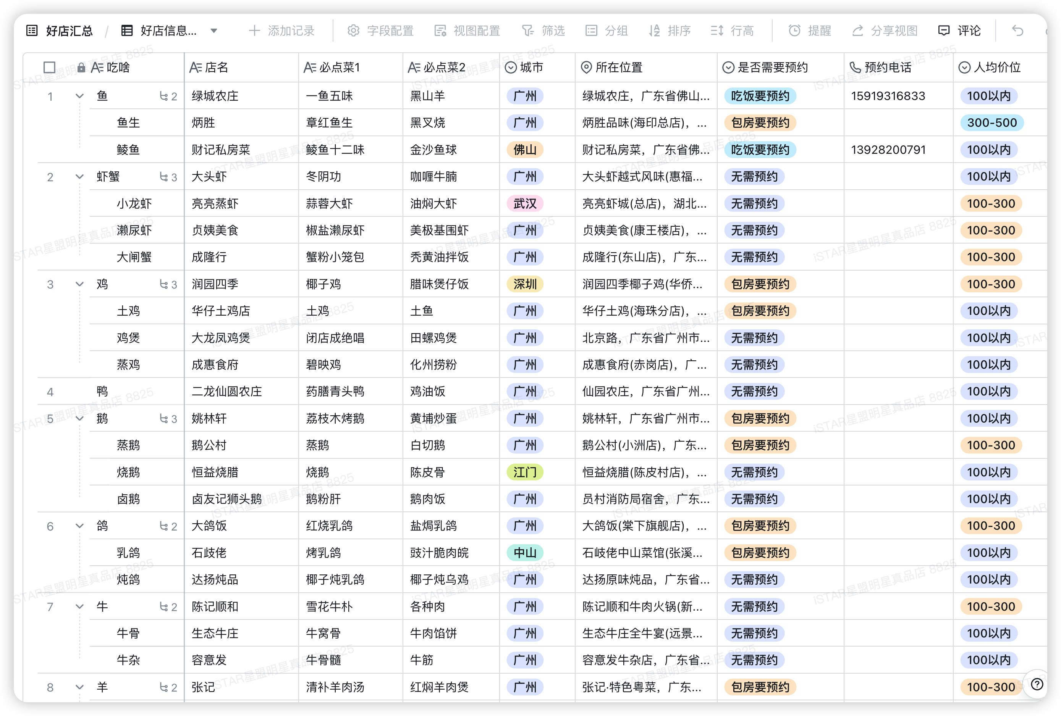Collapse the 鱼 row group chevron
This screenshot has width=1061, height=716.
79,96
